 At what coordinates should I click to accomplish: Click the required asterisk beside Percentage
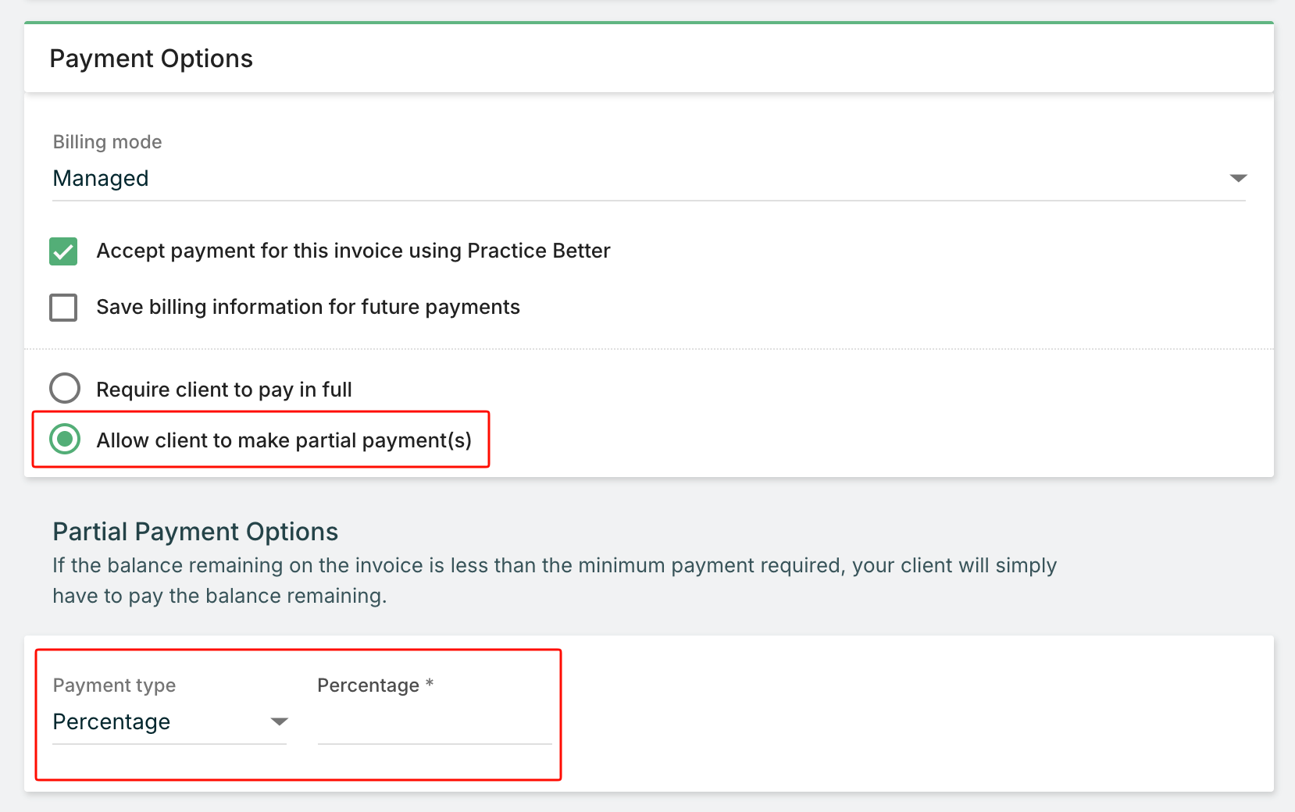(x=430, y=684)
